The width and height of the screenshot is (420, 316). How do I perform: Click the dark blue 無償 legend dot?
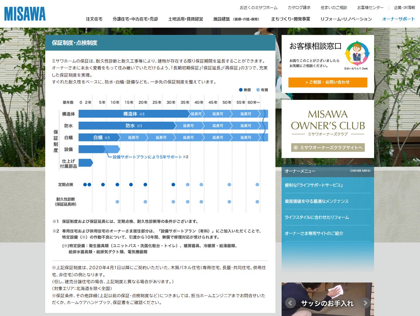point(241,90)
